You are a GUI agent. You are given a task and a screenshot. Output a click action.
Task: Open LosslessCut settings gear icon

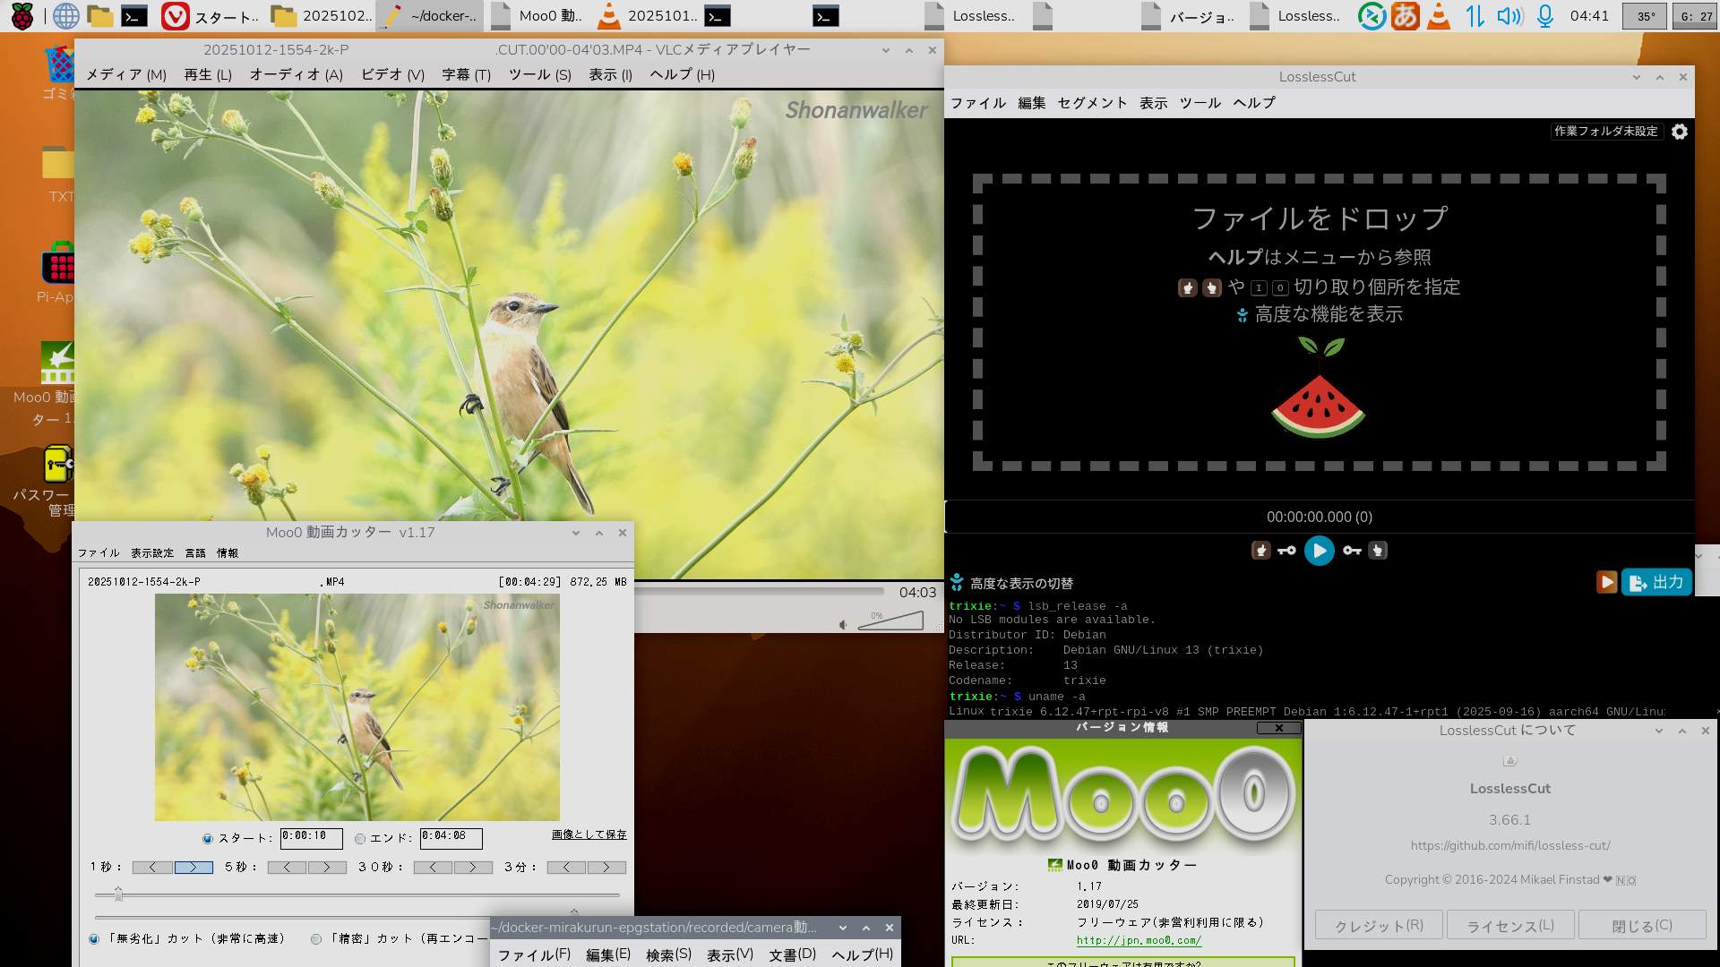coord(1680,132)
